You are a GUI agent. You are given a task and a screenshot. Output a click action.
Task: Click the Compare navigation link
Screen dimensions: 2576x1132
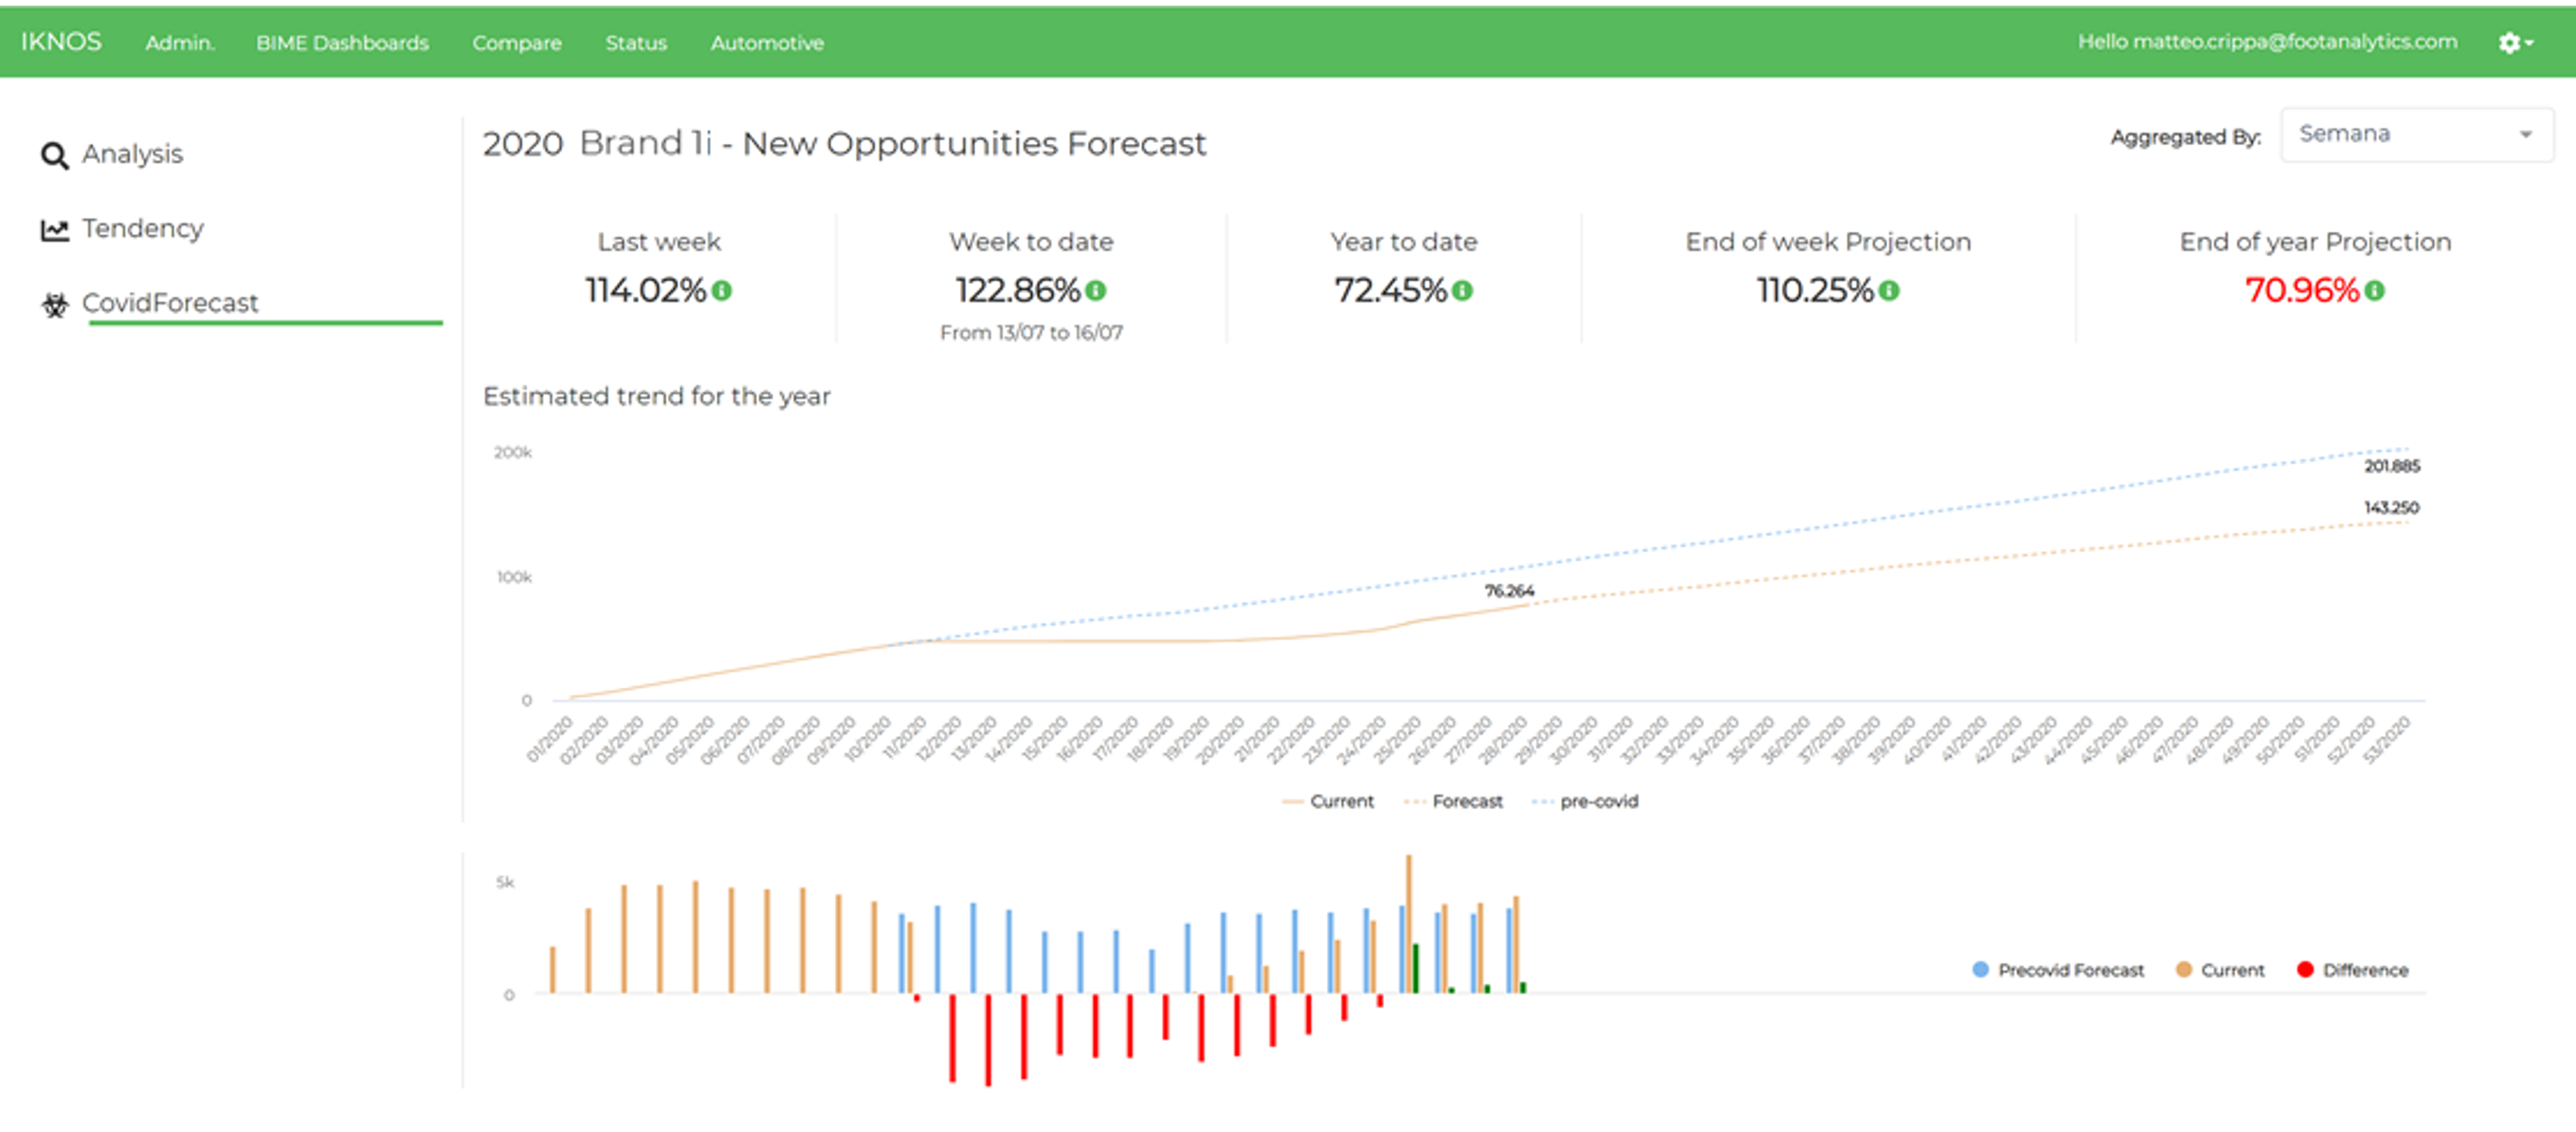516,43
